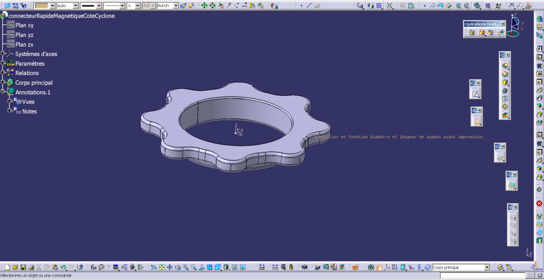Expand the Paramètres tree node
Image resolution: width=544 pixels, height=280 pixels.
click(x=3, y=64)
